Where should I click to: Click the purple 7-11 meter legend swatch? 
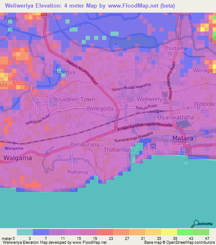coord(57,232)
